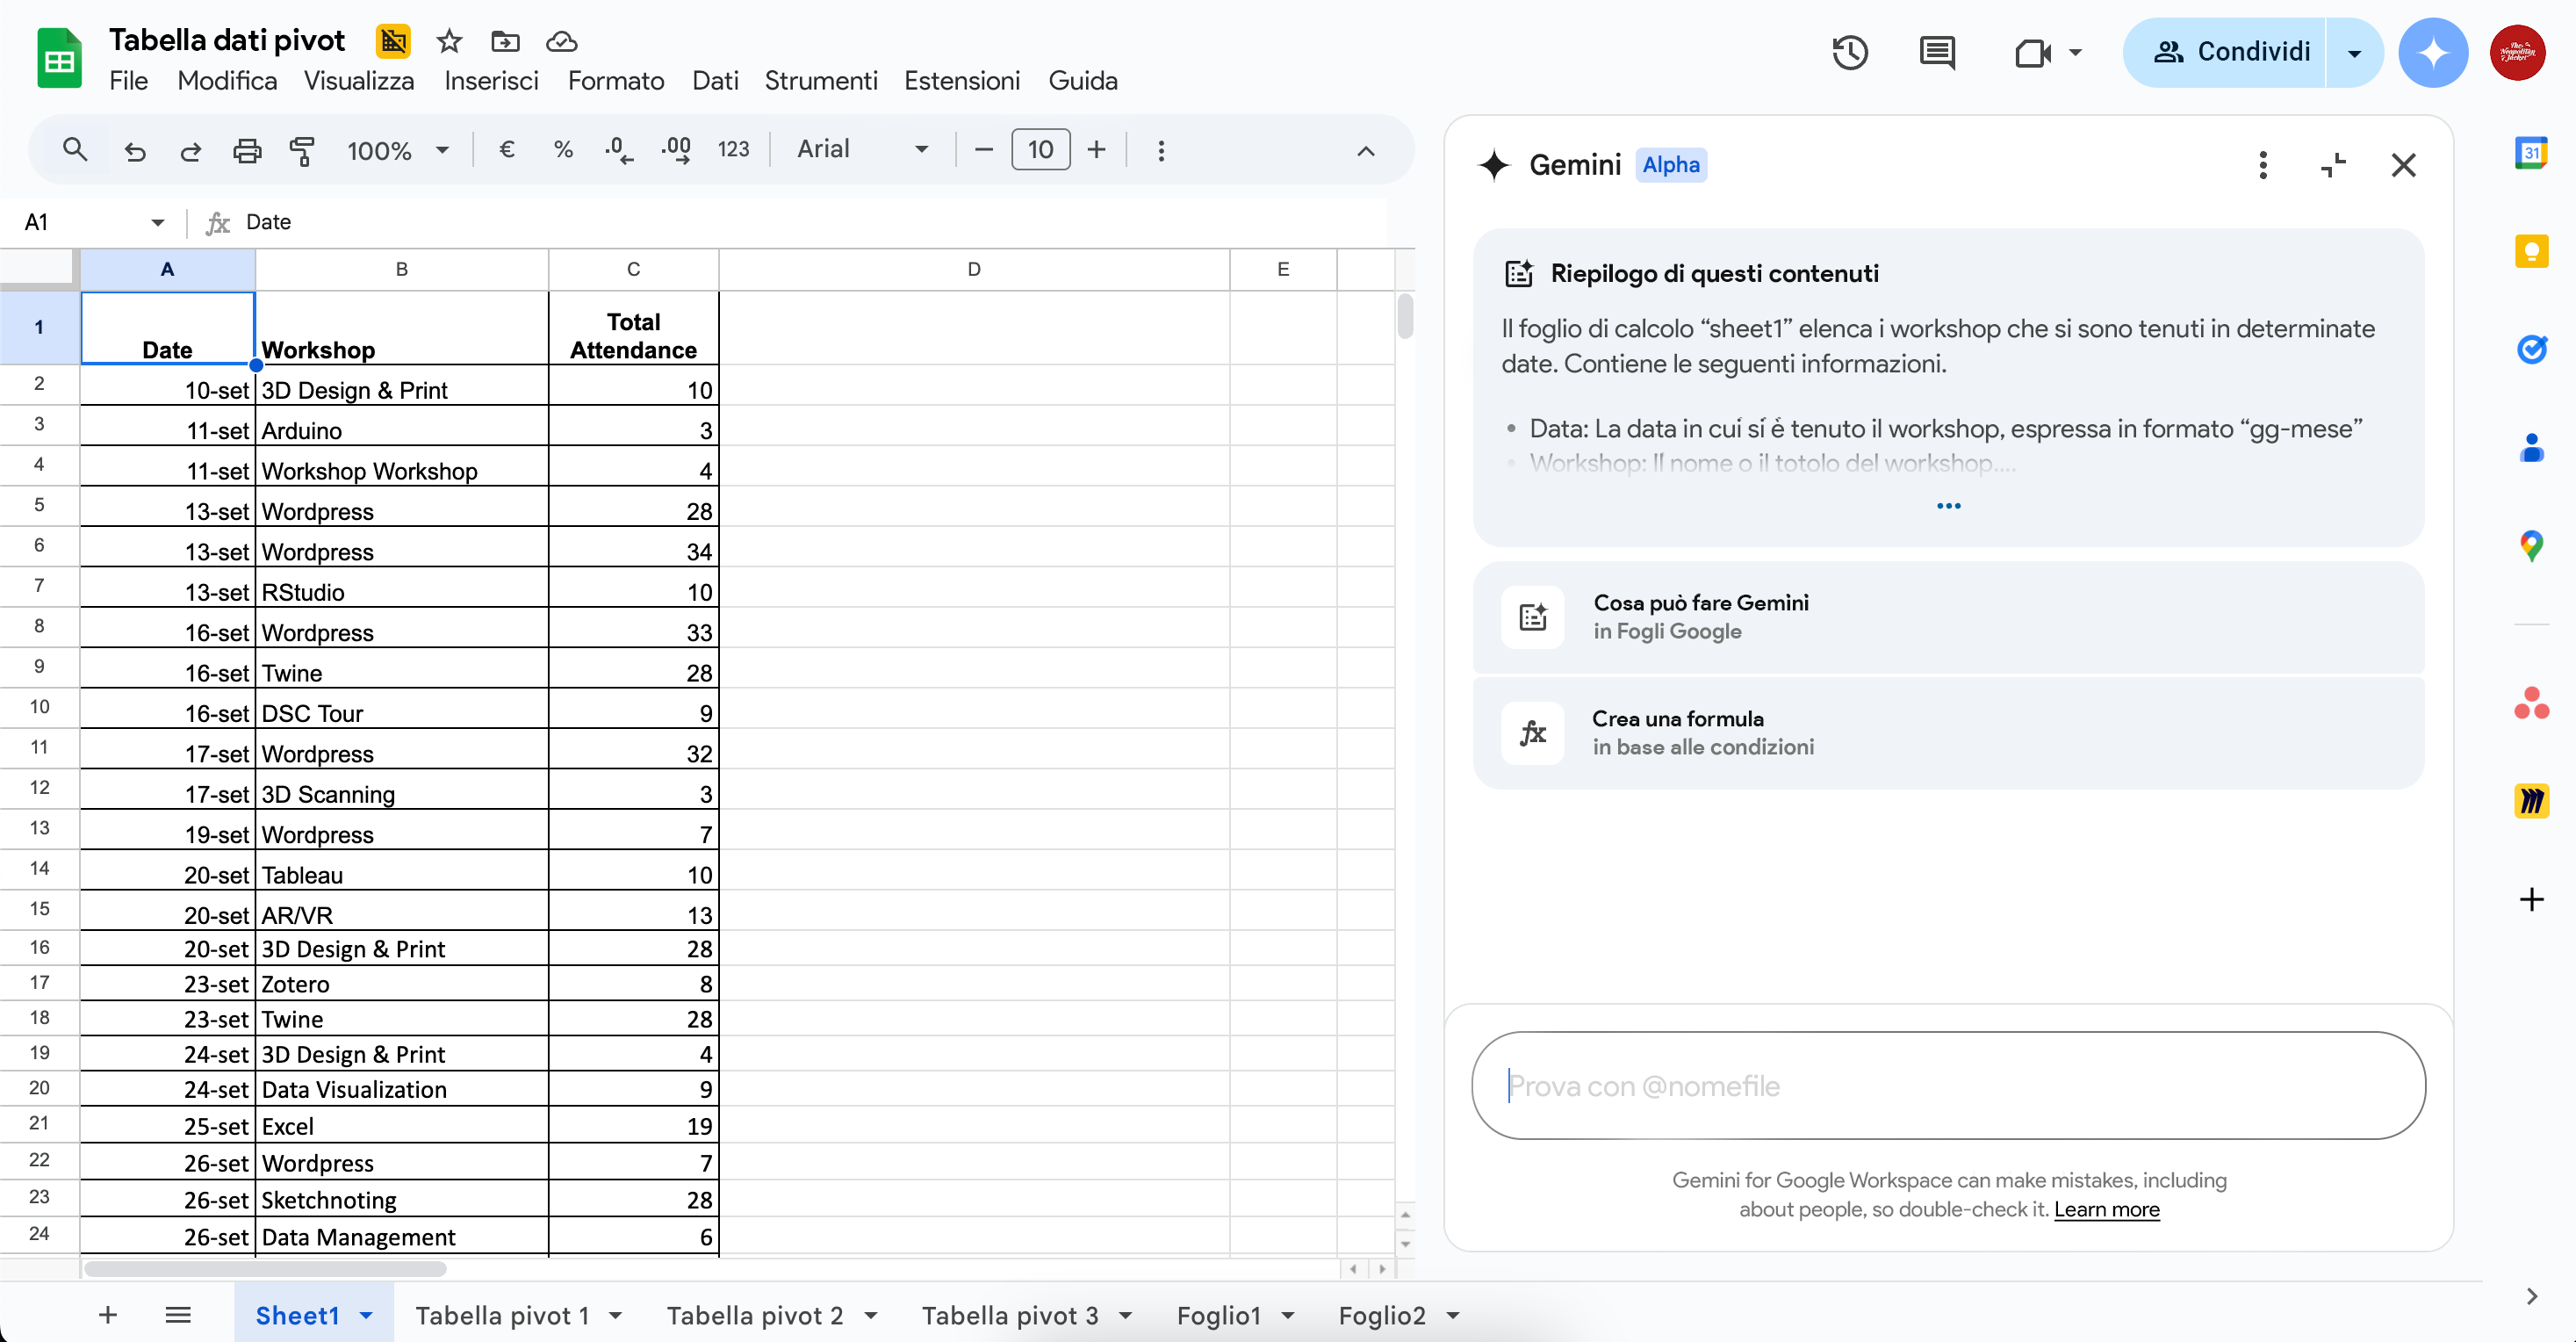
Task: Shrink the Gemini side panel
Action: point(2333,165)
